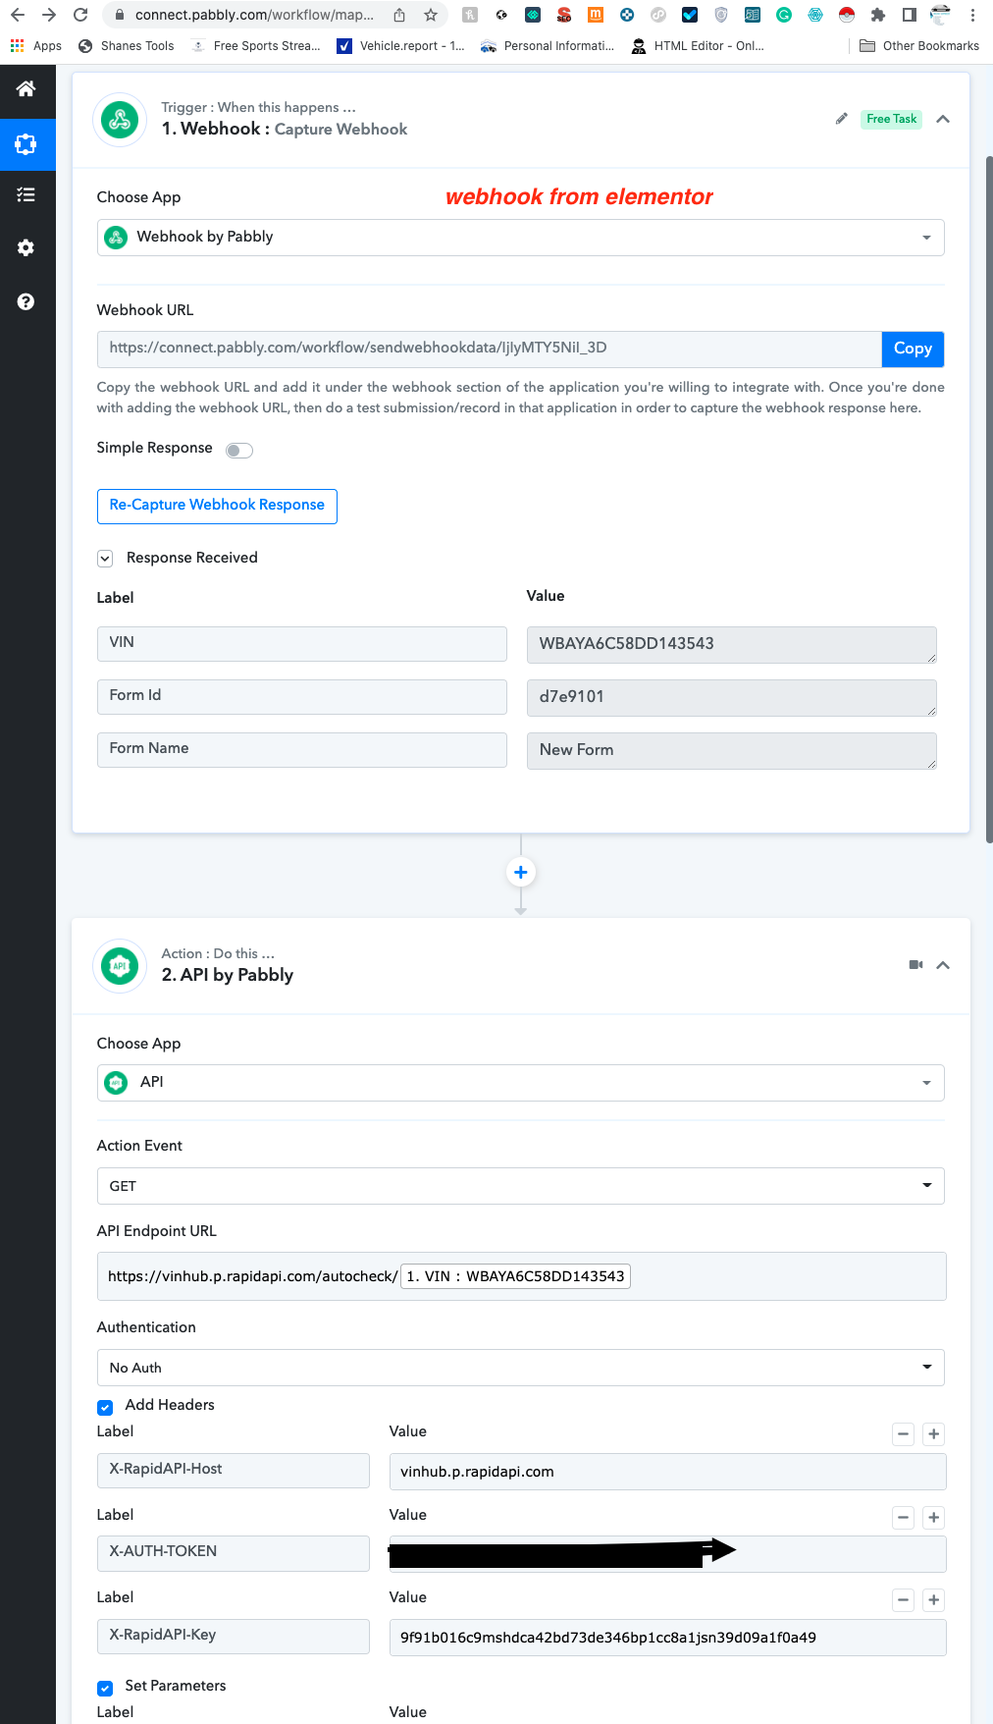Open the API Choose App dropdown
The image size is (993, 1724).
coord(520,1083)
